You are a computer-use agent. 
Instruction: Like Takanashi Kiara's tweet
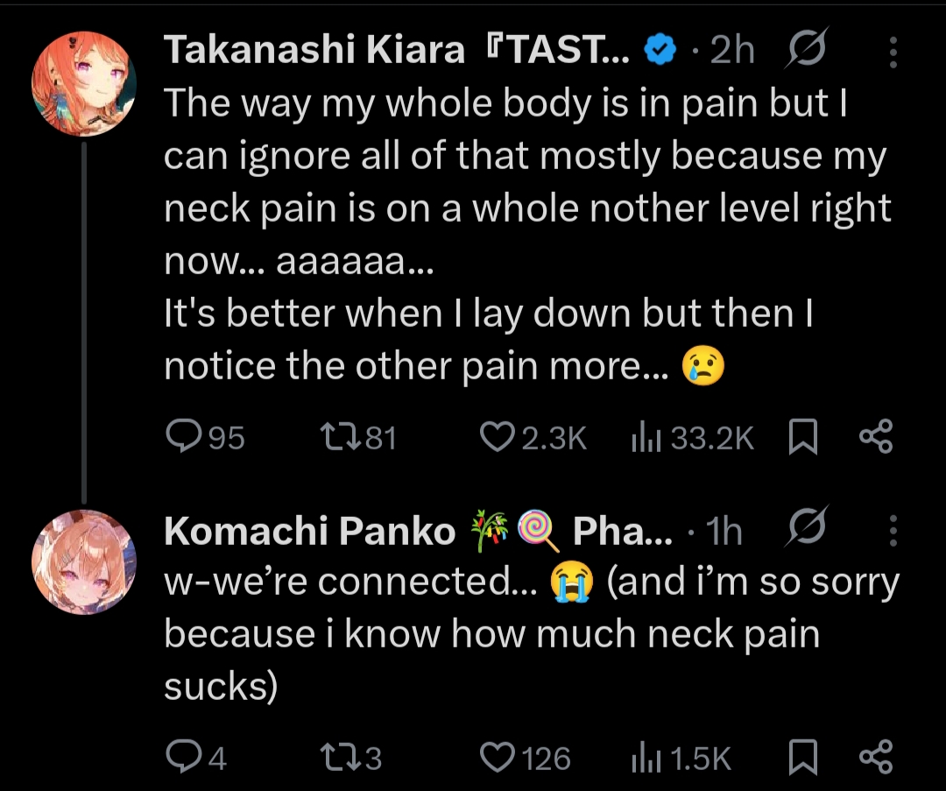coord(498,436)
